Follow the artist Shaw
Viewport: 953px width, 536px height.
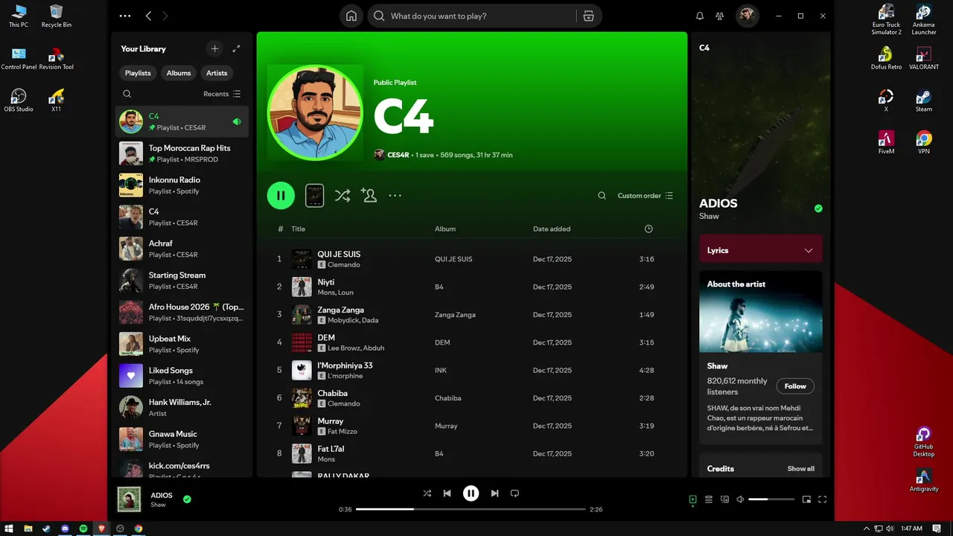pos(795,386)
